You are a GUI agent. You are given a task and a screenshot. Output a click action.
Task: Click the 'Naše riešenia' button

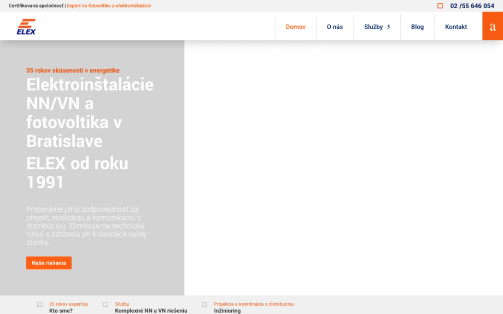(49, 263)
